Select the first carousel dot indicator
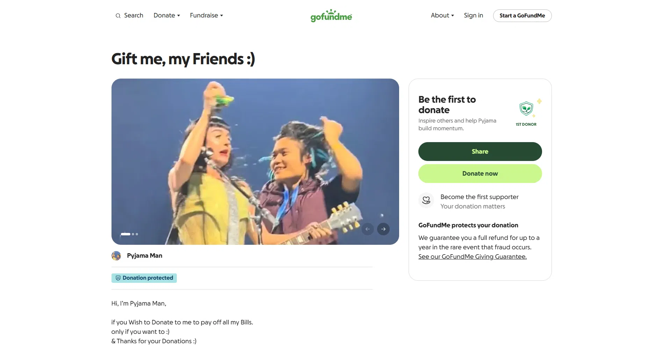This screenshot has height=345, width=663. click(x=125, y=234)
